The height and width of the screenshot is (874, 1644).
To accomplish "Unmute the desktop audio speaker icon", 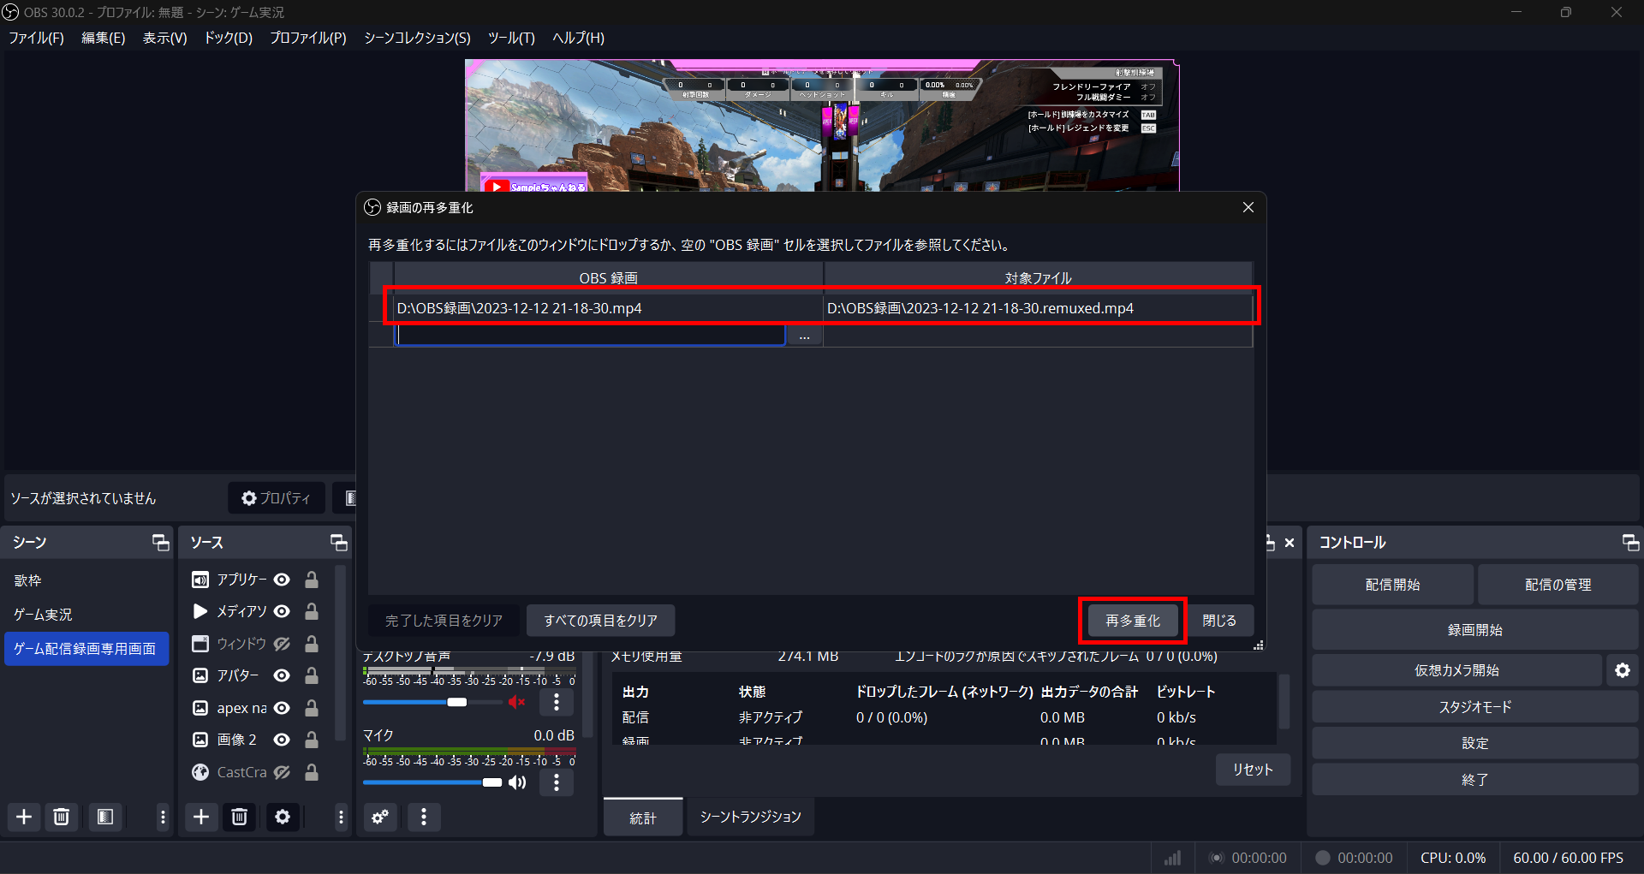I will (517, 702).
